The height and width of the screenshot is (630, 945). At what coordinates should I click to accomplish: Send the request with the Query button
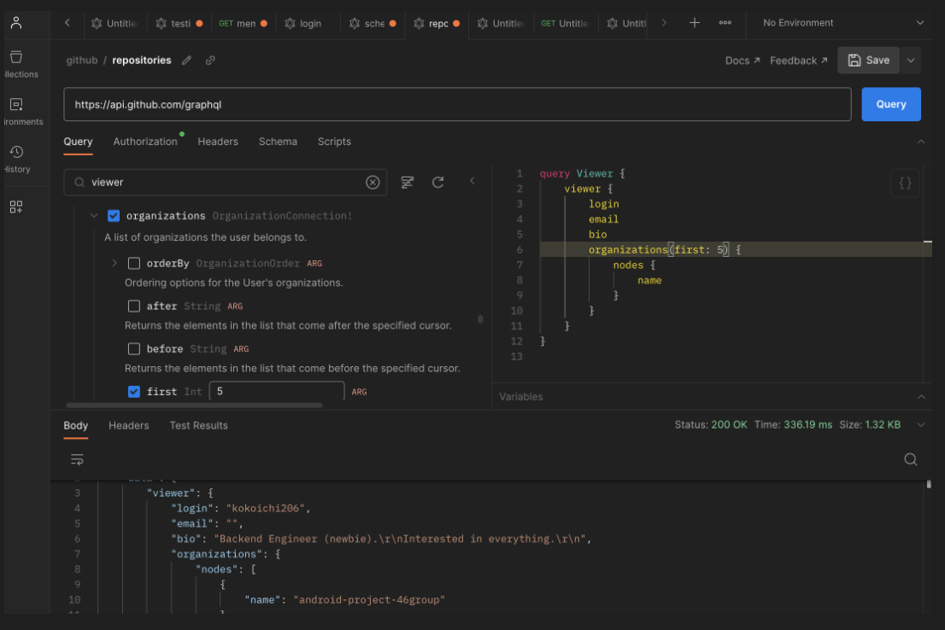tap(890, 103)
